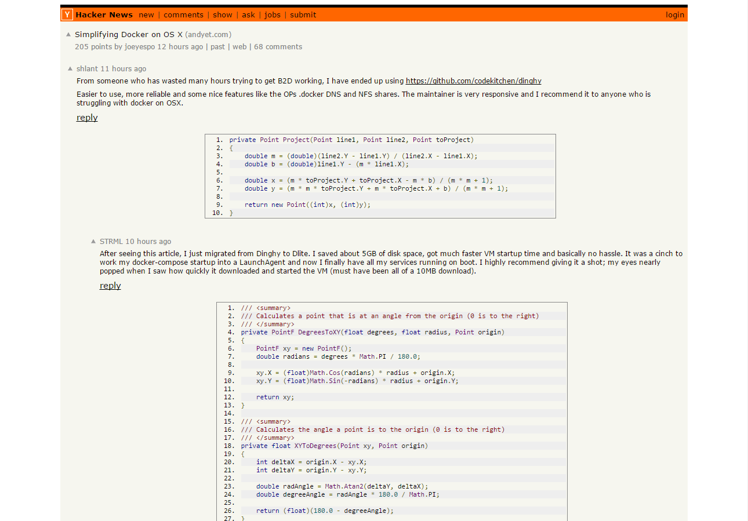Visit the andyet.com site link
Image resolution: width=748 pixels, height=521 pixels.
pyautogui.click(x=208, y=35)
